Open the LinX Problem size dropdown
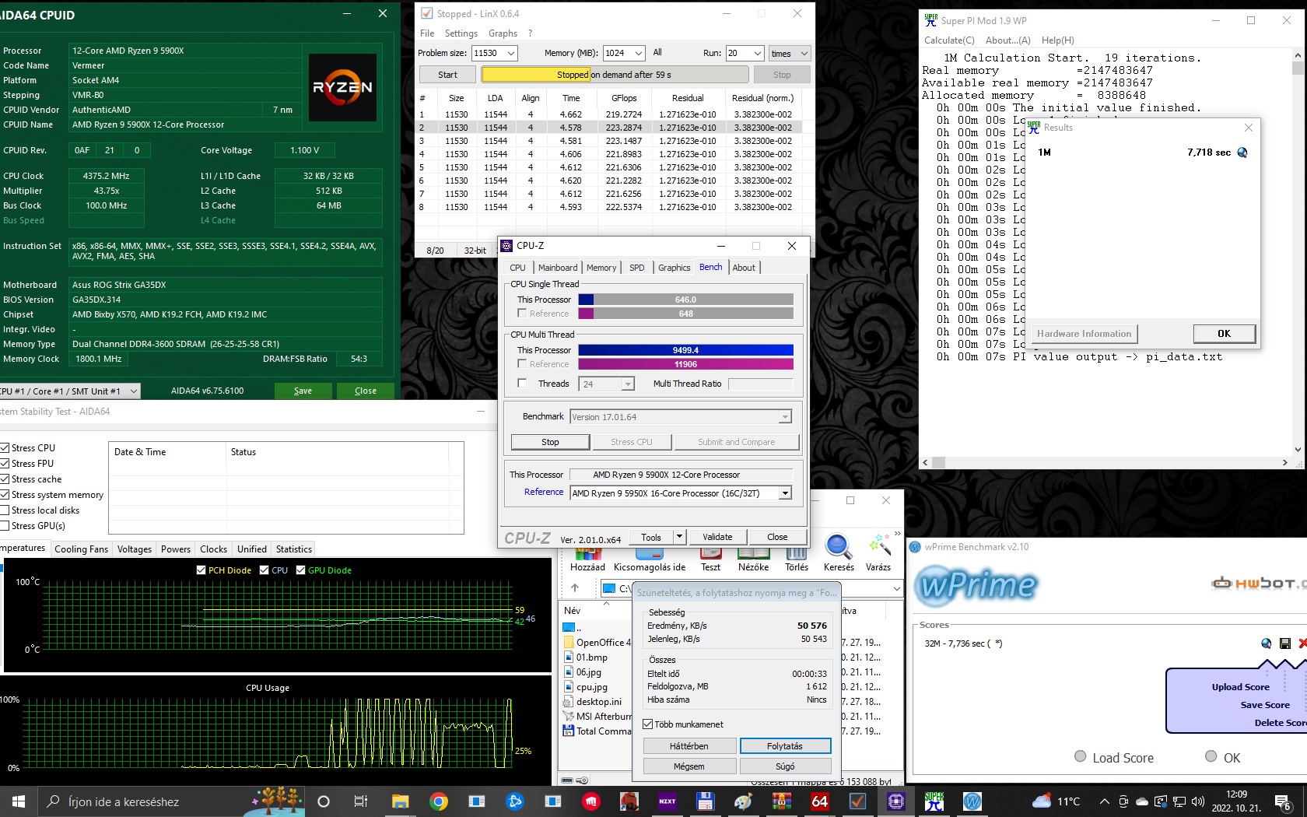Viewport: 1307px width, 817px height. [511, 54]
